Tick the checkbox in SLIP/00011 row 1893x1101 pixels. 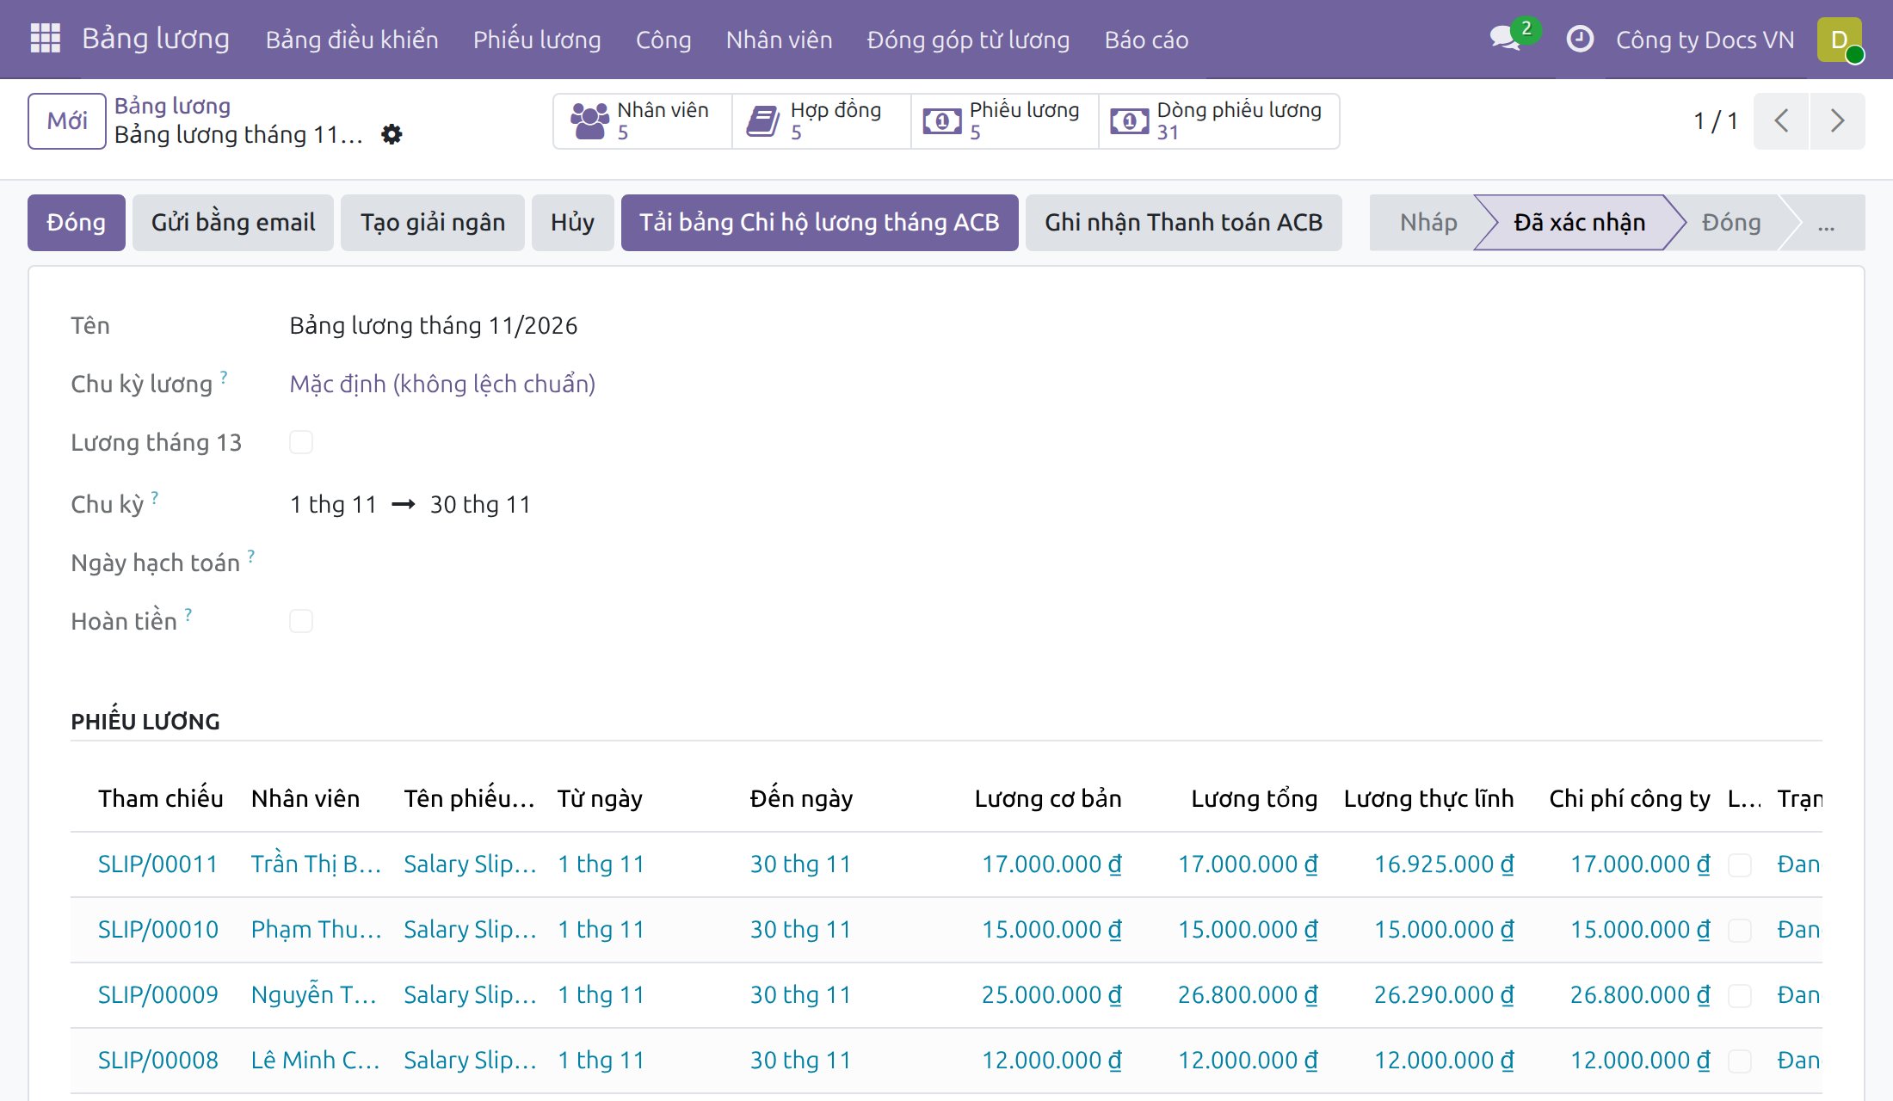pyautogui.click(x=1740, y=864)
